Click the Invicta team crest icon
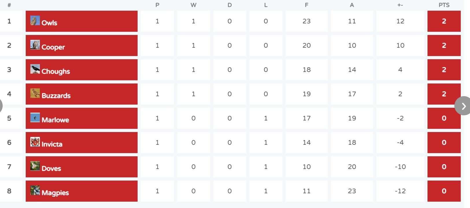Screen dimensions: 470x208 click(35, 142)
